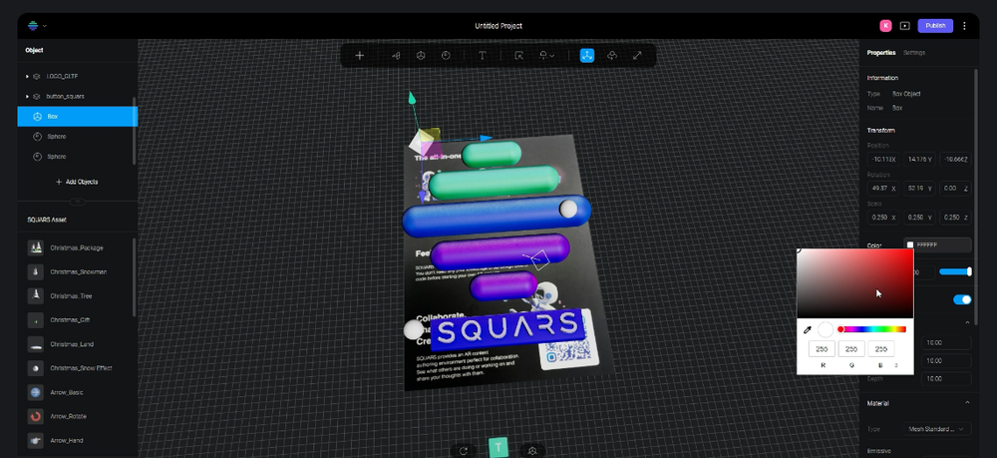Select the 3D model import tool icon
Screen dimensions: 997x458
point(396,55)
